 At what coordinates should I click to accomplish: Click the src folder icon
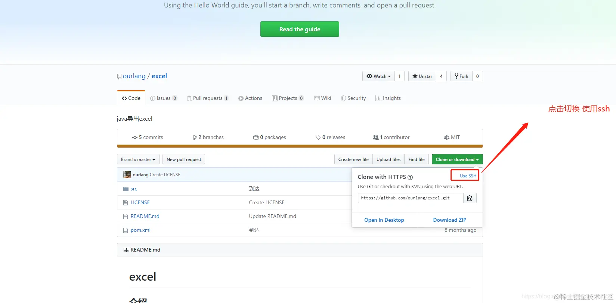click(126, 189)
